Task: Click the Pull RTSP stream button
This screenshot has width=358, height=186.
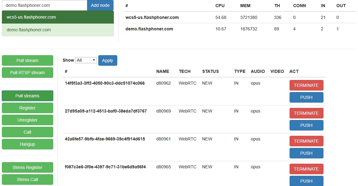Action: click(x=27, y=73)
